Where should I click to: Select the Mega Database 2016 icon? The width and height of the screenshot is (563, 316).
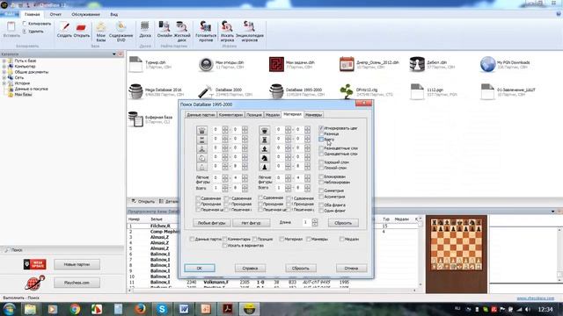pyautogui.click(x=135, y=91)
